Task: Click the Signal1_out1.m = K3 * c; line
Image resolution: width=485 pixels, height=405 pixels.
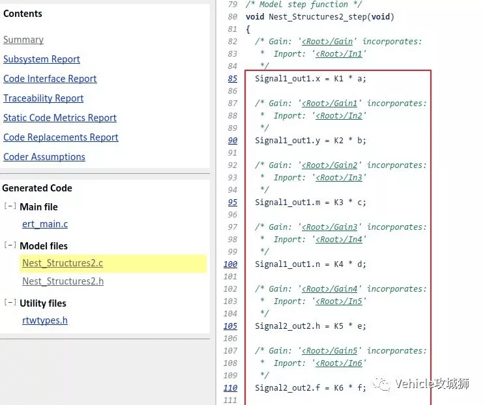Action: 310,202
